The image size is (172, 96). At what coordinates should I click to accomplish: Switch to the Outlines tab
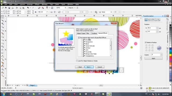[x=94, y=33]
